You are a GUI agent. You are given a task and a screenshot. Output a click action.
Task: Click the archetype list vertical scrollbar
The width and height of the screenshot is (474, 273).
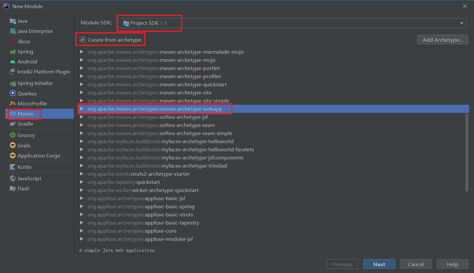pyautogui.click(x=467, y=152)
